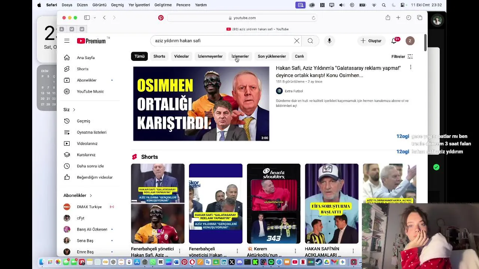Open the Filtreler filter options
The height and width of the screenshot is (269, 479).
[x=402, y=56]
